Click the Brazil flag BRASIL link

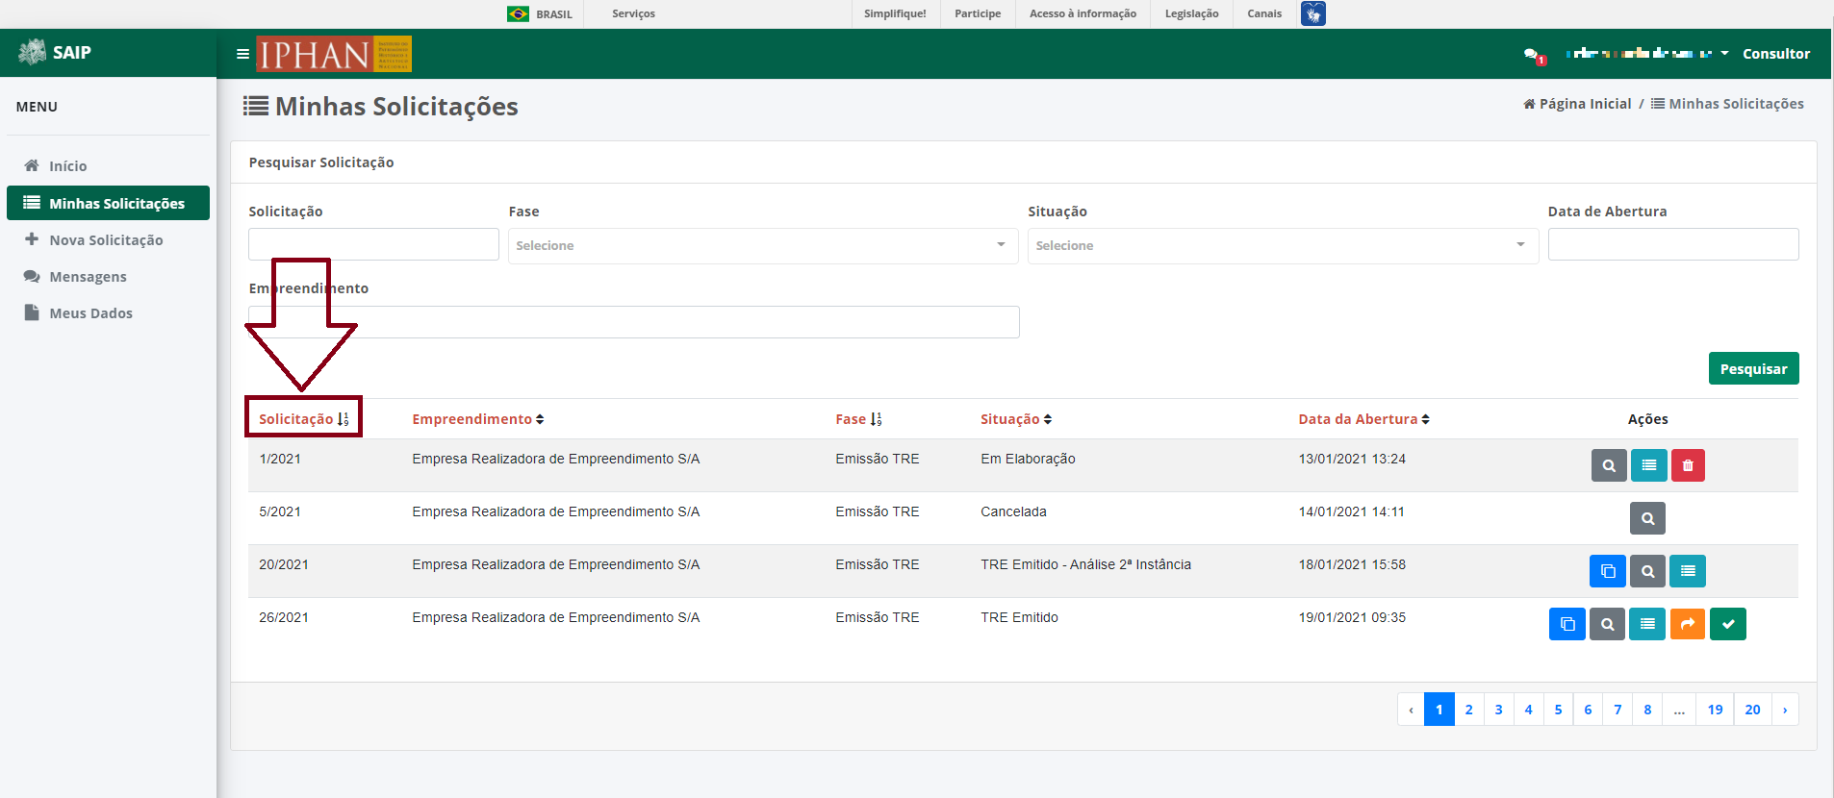coord(540,13)
